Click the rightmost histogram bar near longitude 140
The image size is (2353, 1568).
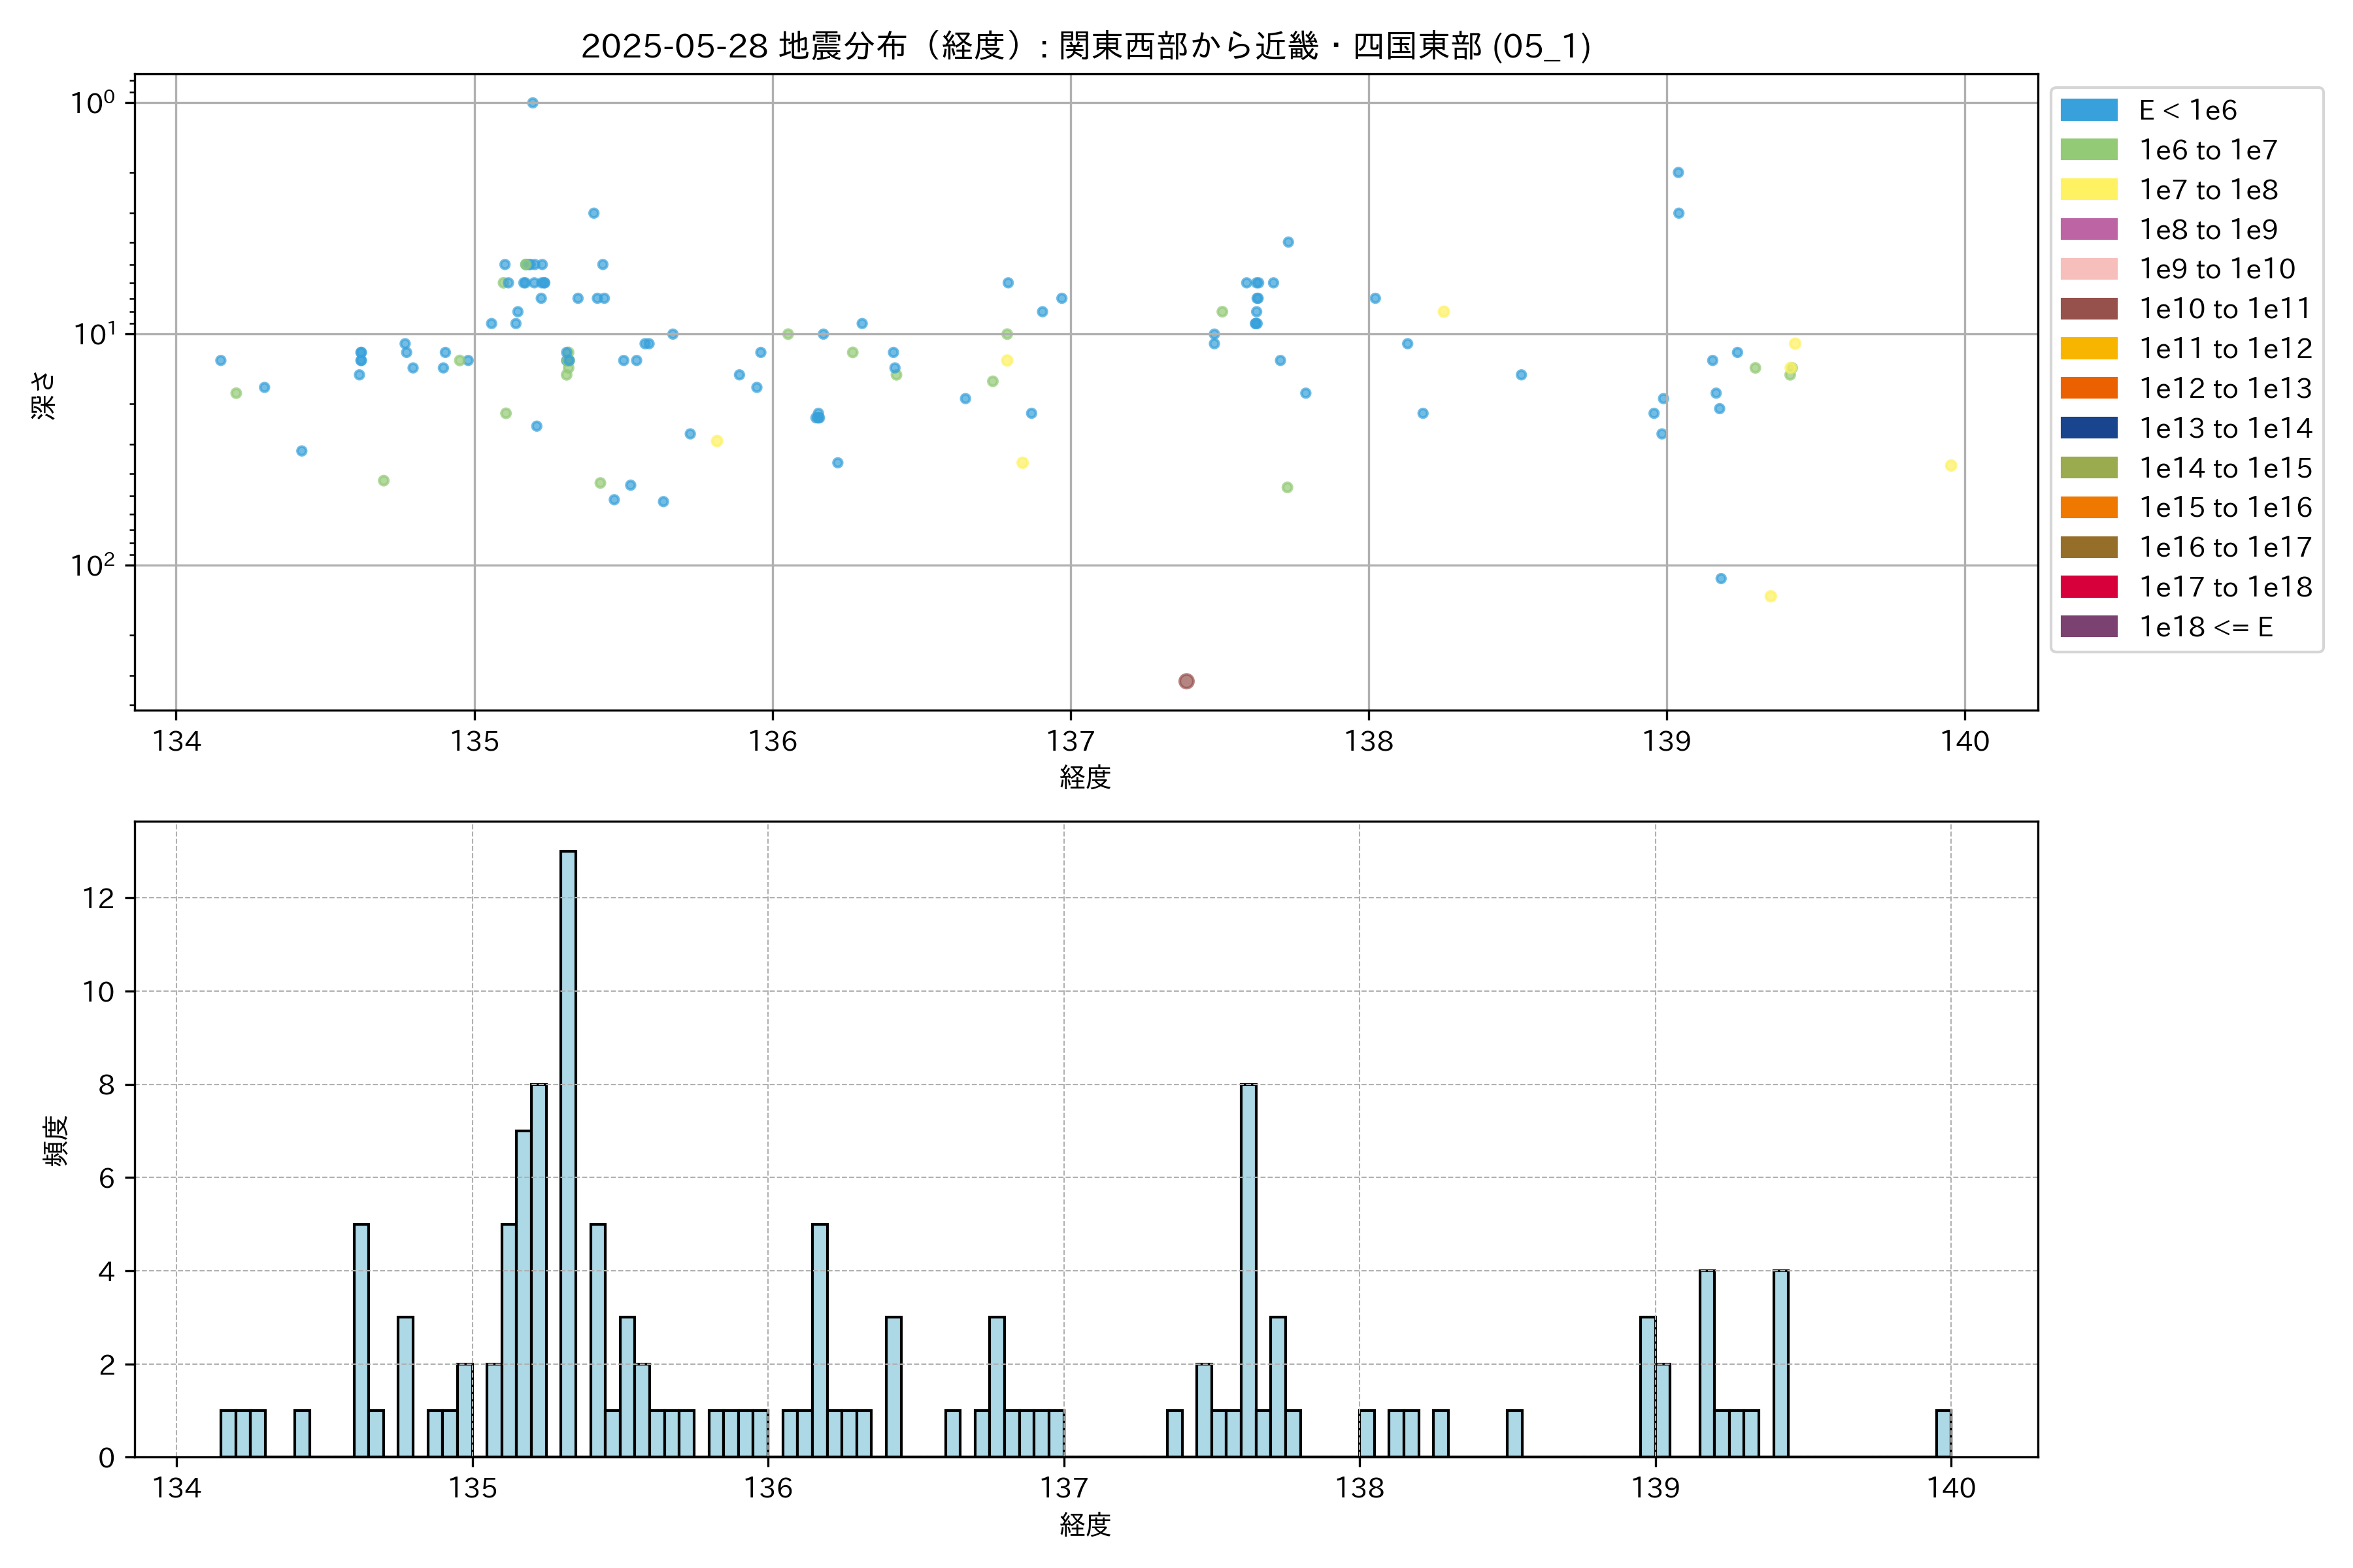[1943, 1433]
